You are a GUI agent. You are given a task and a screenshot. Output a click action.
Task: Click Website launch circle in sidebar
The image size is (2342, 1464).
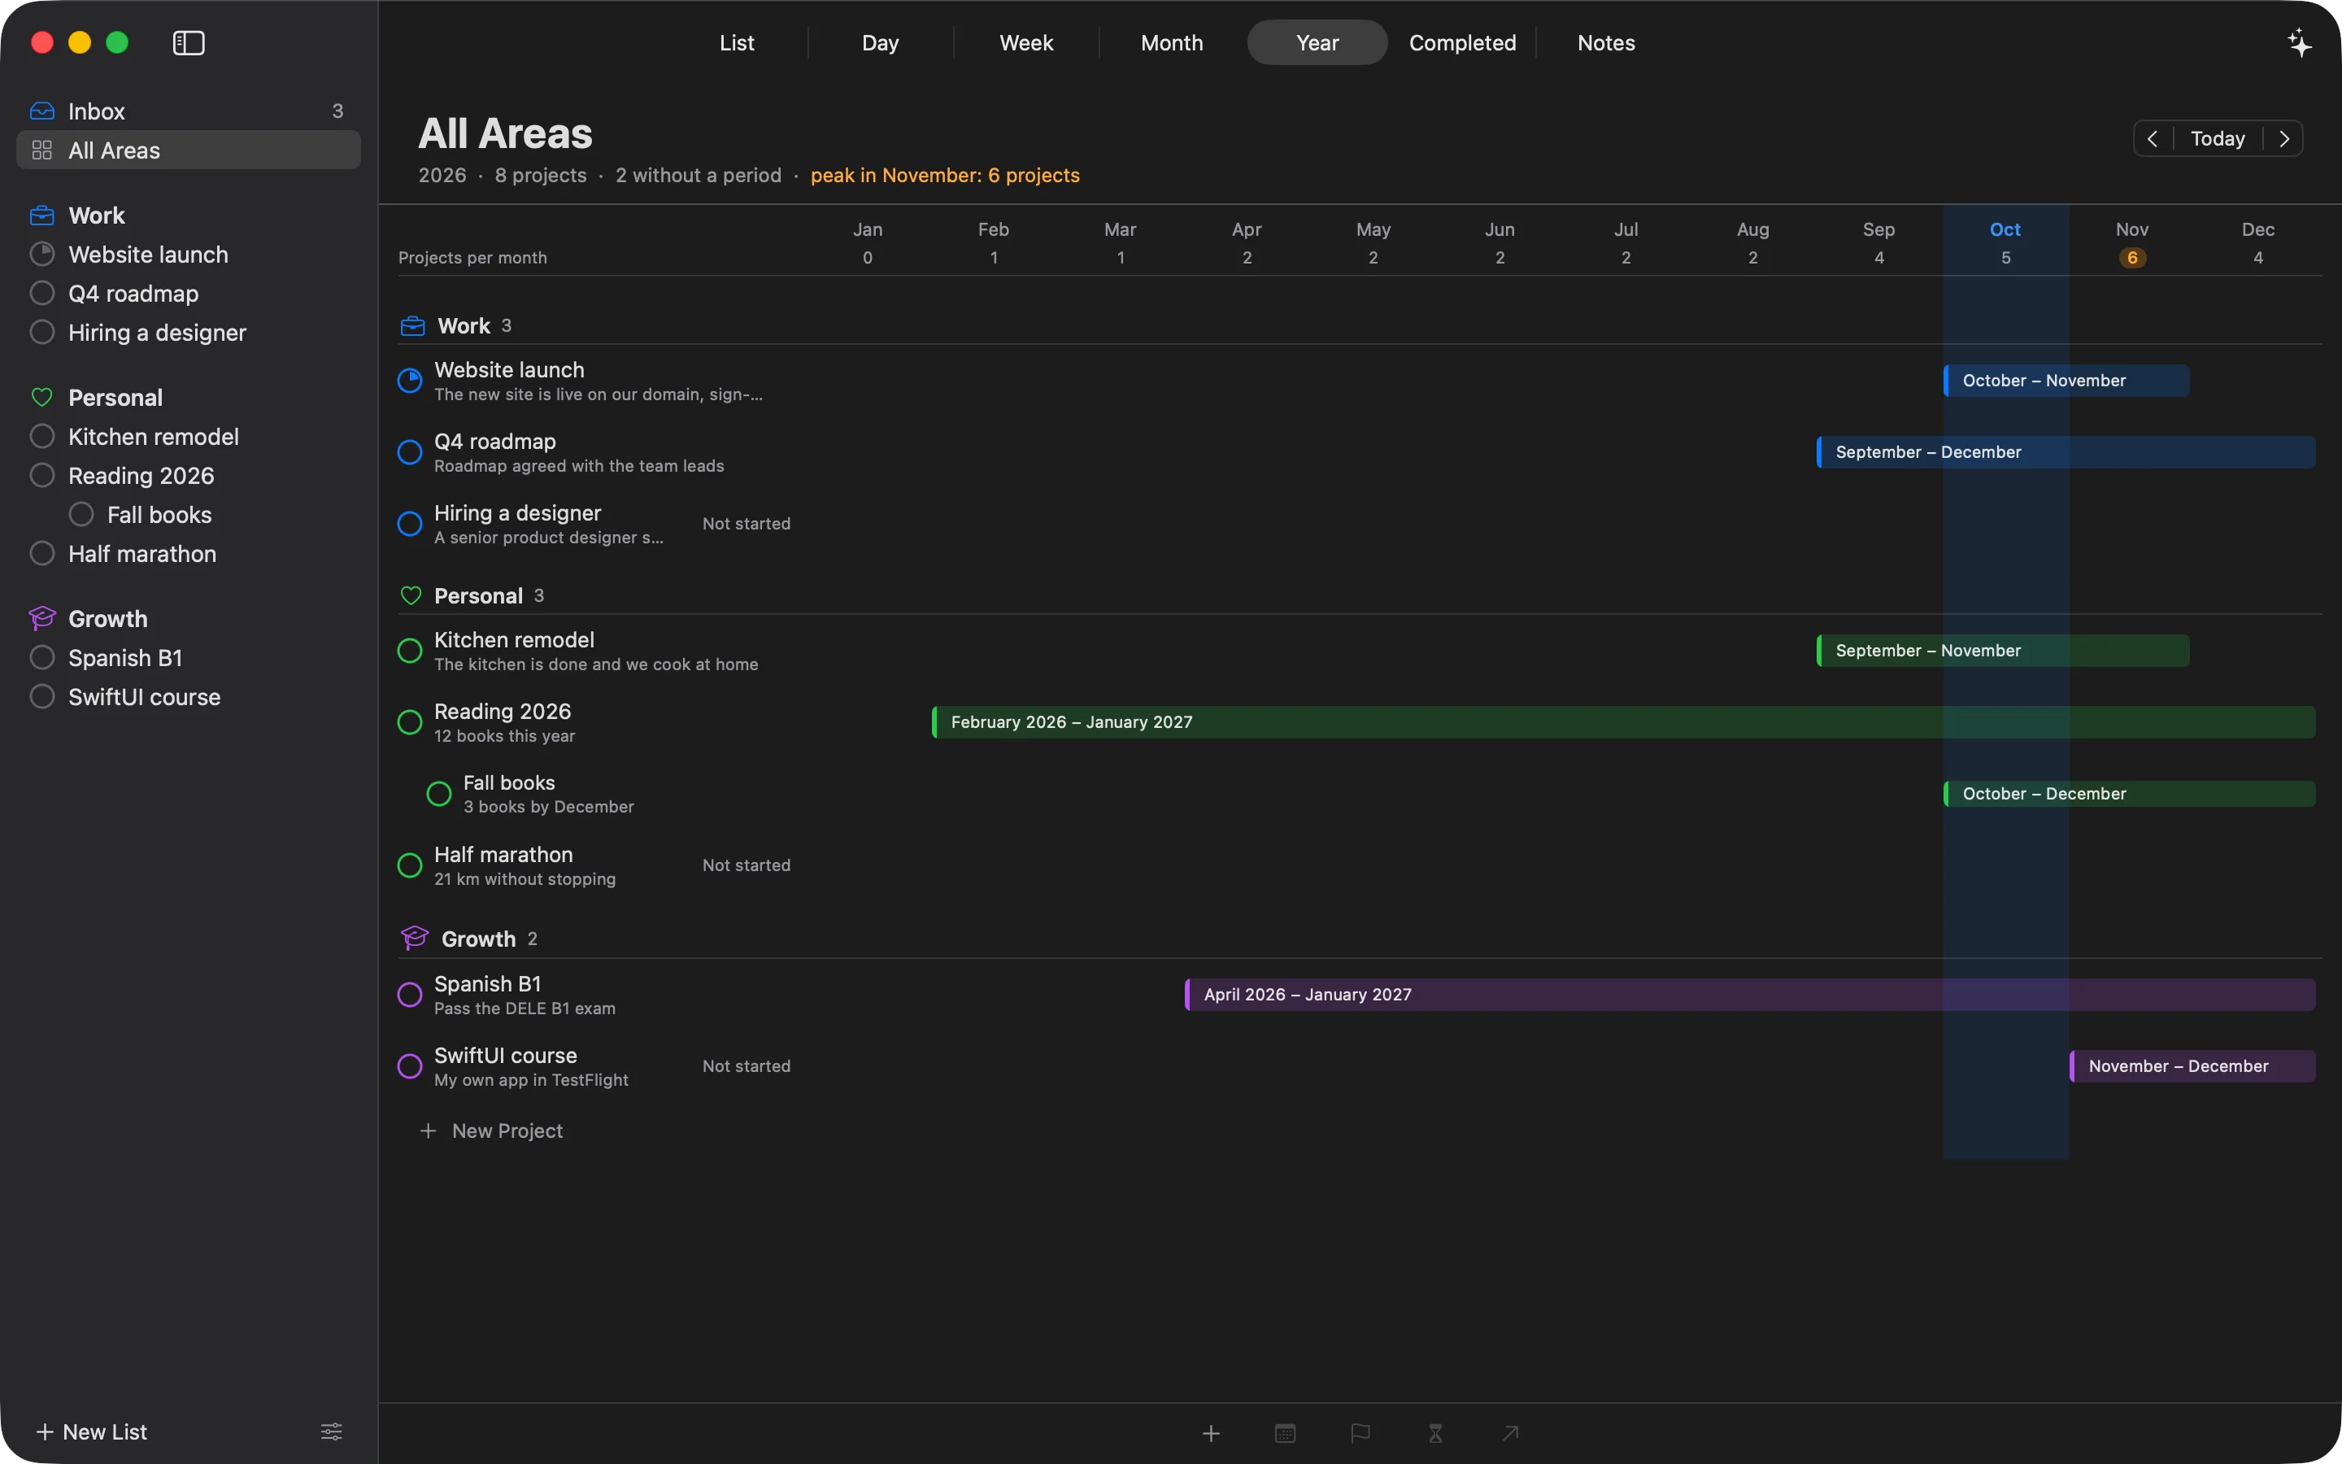tap(41, 254)
